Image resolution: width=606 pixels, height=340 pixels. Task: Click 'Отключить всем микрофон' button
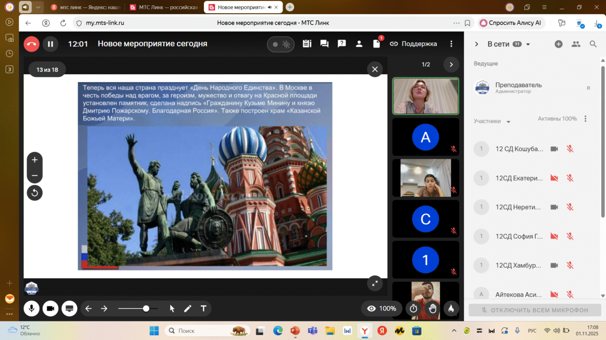535,310
